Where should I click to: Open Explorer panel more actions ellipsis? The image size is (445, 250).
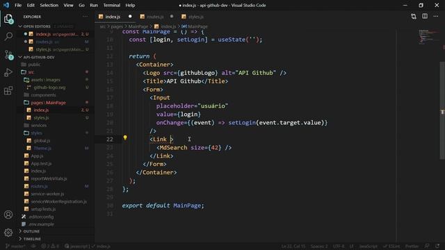tap(85, 17)
